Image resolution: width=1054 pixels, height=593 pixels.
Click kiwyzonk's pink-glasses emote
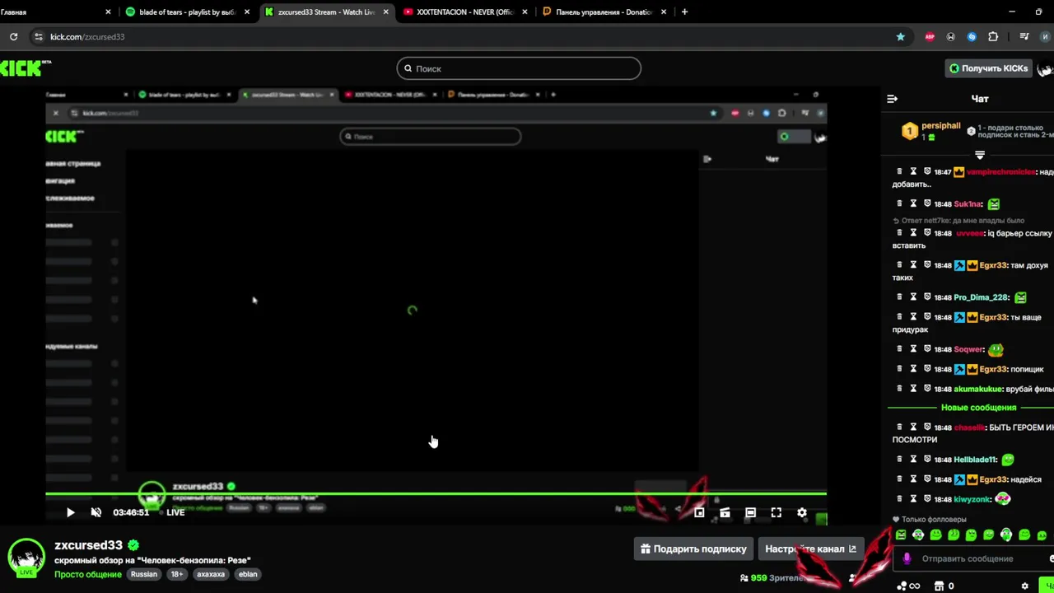pyautogui.click(x=1002, y=499)
